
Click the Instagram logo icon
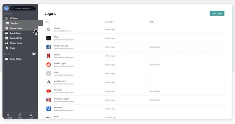(x=49, y=100)
